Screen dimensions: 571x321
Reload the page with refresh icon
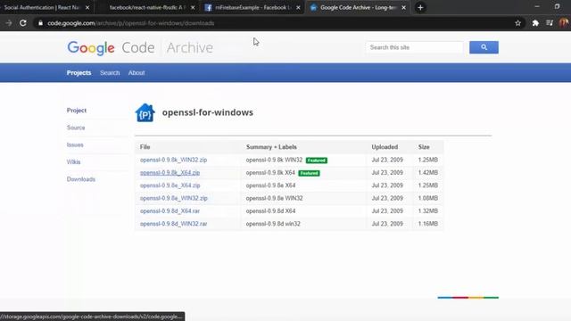(23, 23)
